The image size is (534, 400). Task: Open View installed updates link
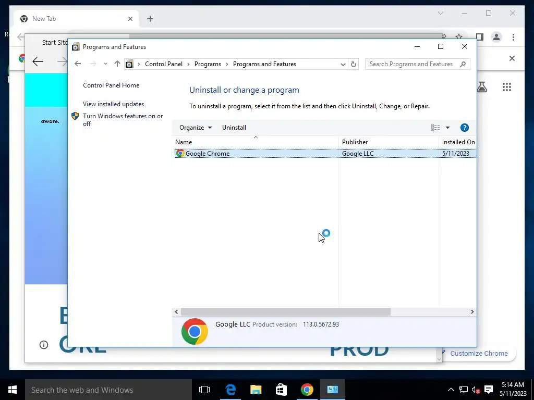[x=113, y=104]
